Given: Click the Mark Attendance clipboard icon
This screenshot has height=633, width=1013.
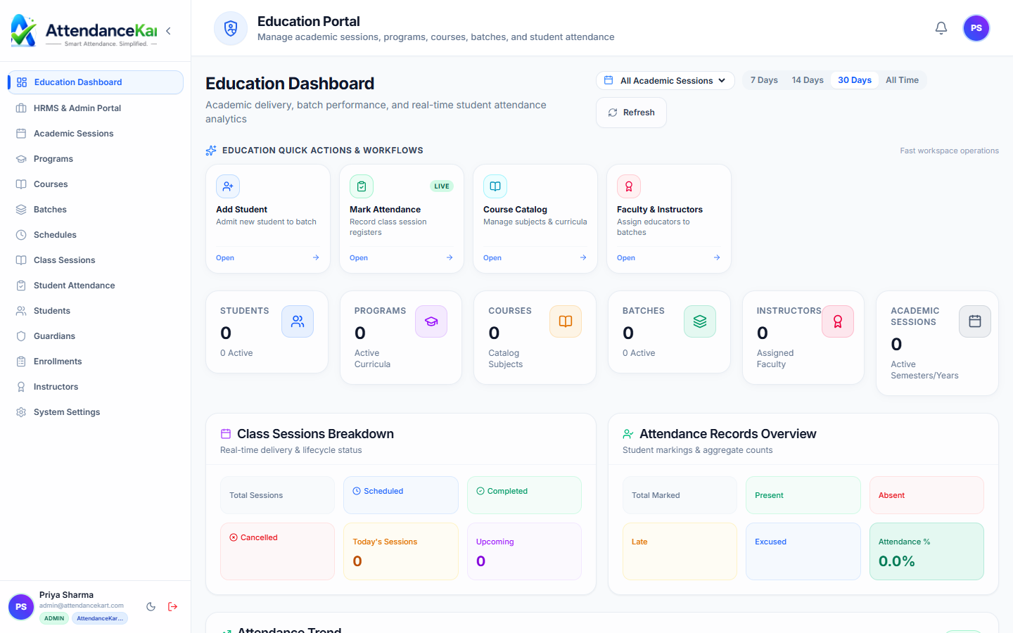Looking at the screenshot, I should 362,186.
